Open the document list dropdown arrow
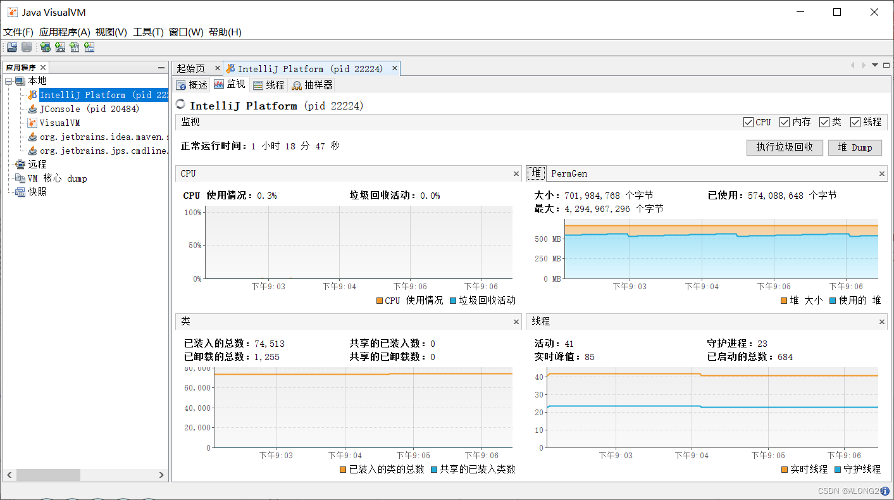The image size is (894, 500). [x=875, y=65]
